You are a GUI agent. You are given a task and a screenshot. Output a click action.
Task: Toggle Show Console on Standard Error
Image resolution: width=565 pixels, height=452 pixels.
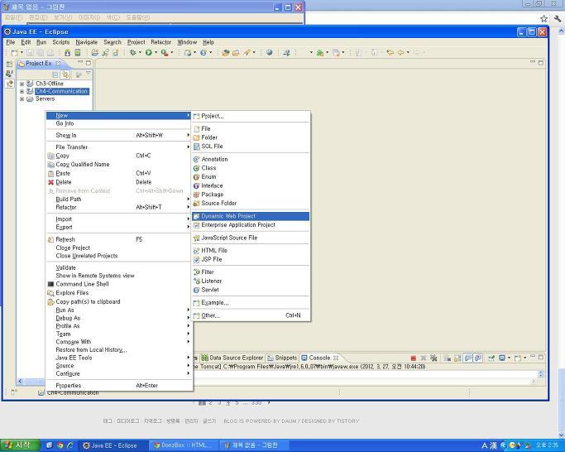pos(478,358)
